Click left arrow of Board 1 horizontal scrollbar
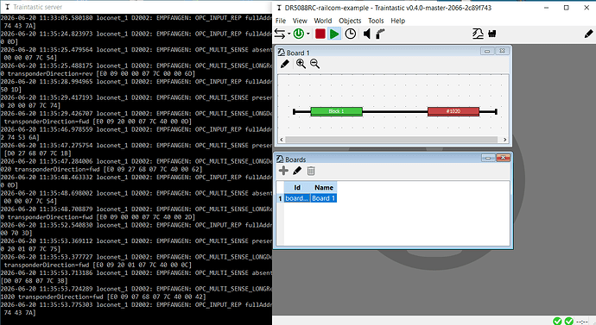This screenshot has height=325, width=596. tap(282, 140)
